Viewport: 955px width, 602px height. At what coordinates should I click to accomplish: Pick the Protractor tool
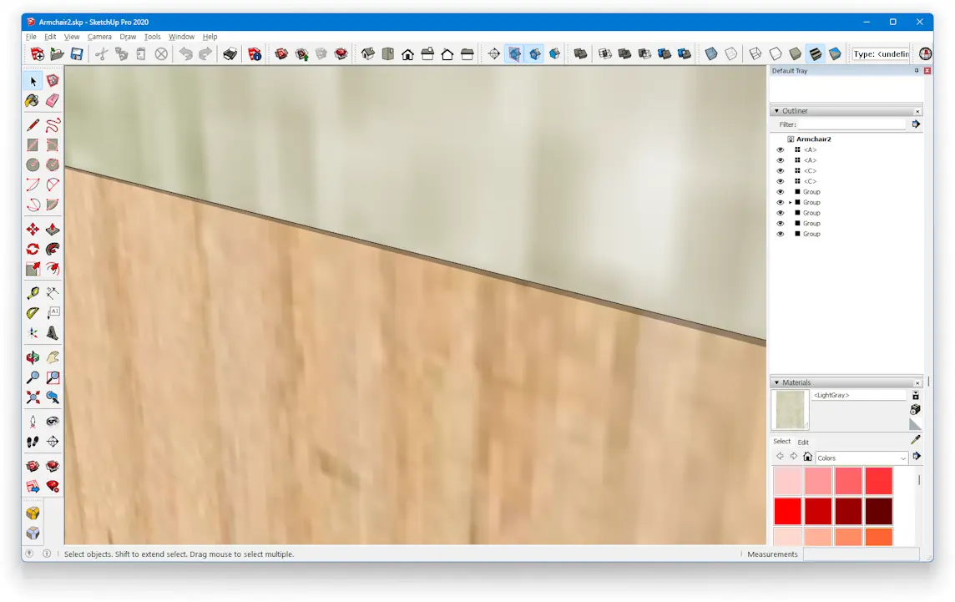click(33, 312)
